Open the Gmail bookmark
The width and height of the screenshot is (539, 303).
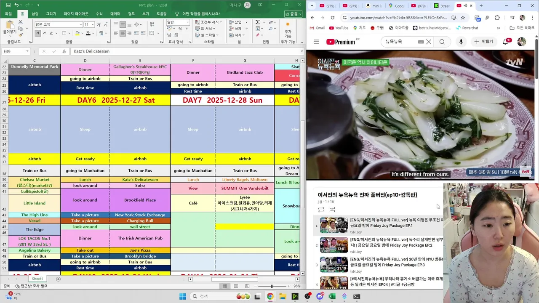317,28
